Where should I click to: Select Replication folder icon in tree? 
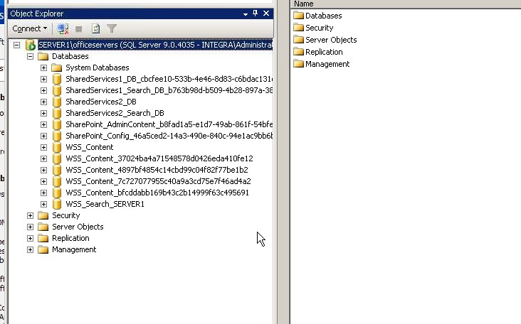coord(43,238)
